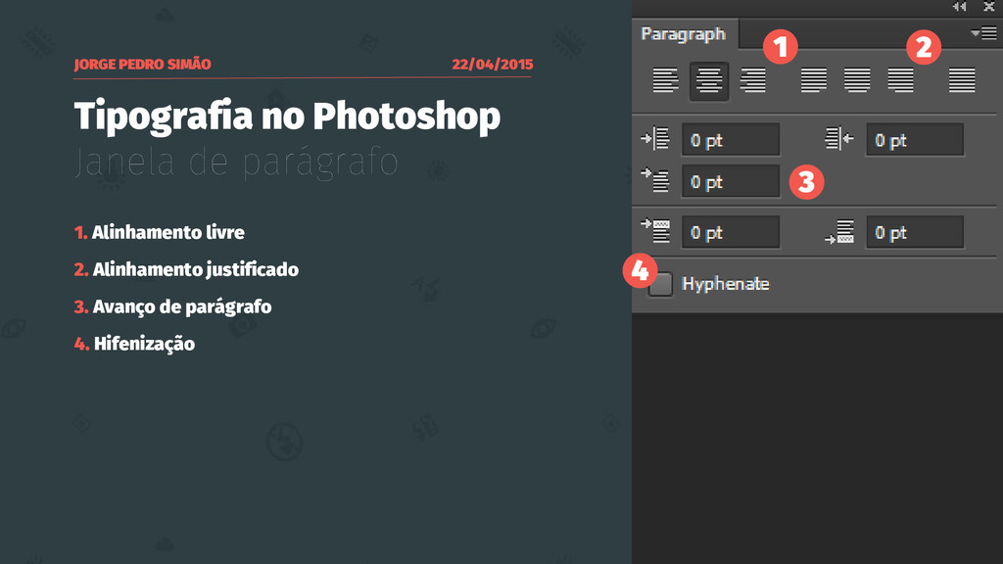Edit the space before paragraph field

tap(731, 231)
